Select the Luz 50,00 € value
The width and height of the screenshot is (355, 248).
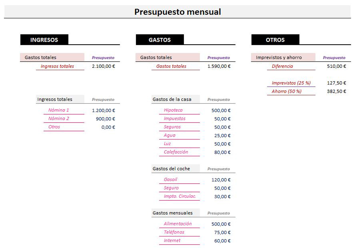pyautogui.click(x=222, y=144)
